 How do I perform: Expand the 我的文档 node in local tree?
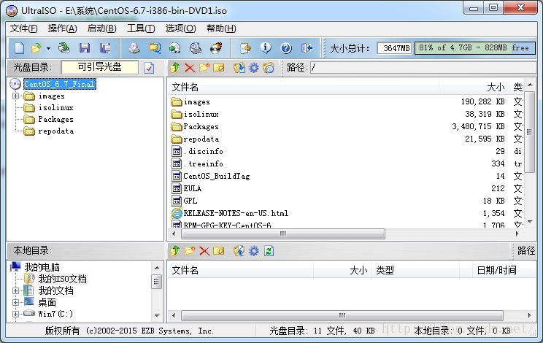point(15,290)
